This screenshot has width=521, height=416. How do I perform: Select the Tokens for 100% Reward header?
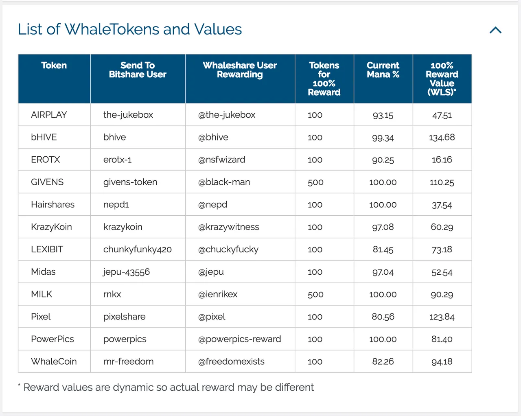click(324, 79)
